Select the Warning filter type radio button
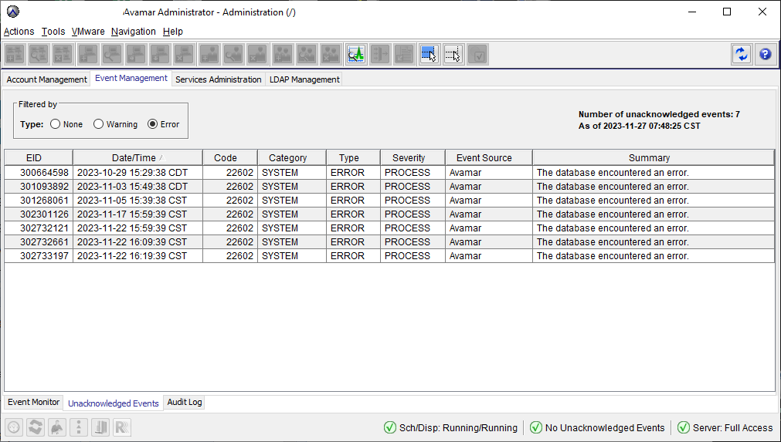The image size is (781, 442). pos(99,124)
